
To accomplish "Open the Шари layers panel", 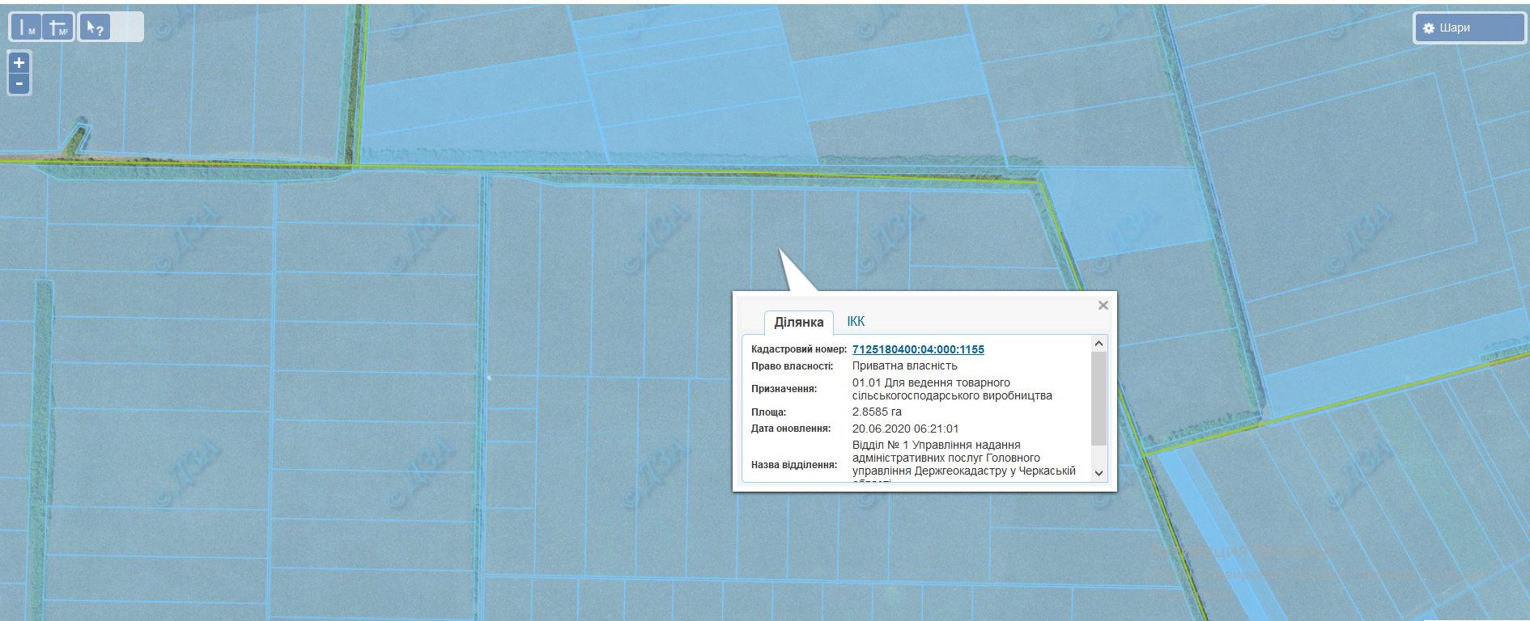I will point(1469,27).
